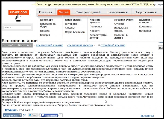
Task: Open the Развлекайся tab
Action: tap(118, 12)
